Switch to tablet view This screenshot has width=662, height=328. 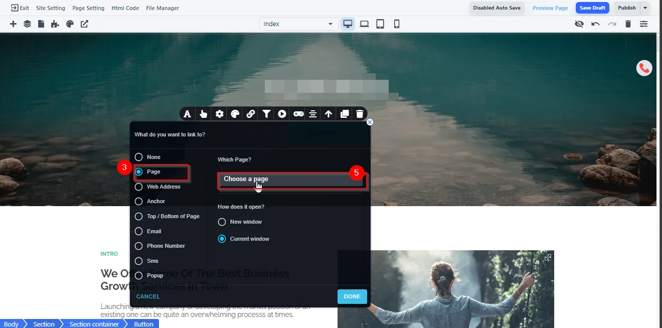pos(380,24)
